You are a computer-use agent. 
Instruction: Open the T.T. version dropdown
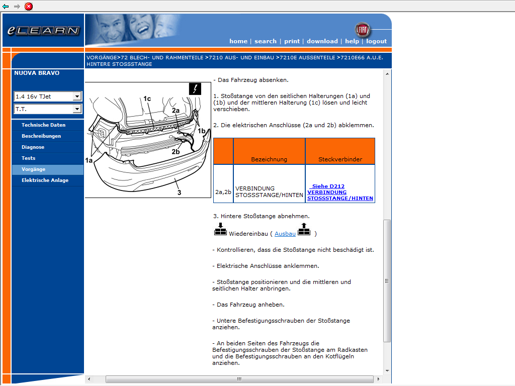(x=77, y=109)
